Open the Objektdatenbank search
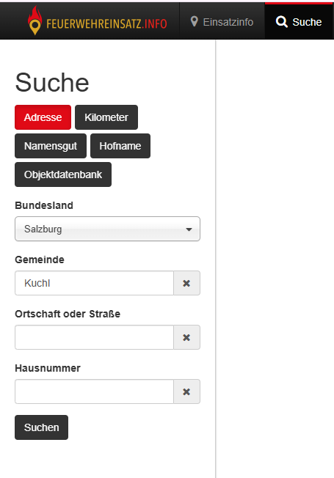The width and height of the screenshot is (334, 478). point(63,174)
